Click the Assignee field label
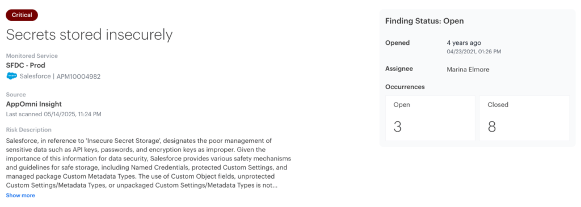 click(399, 69)
